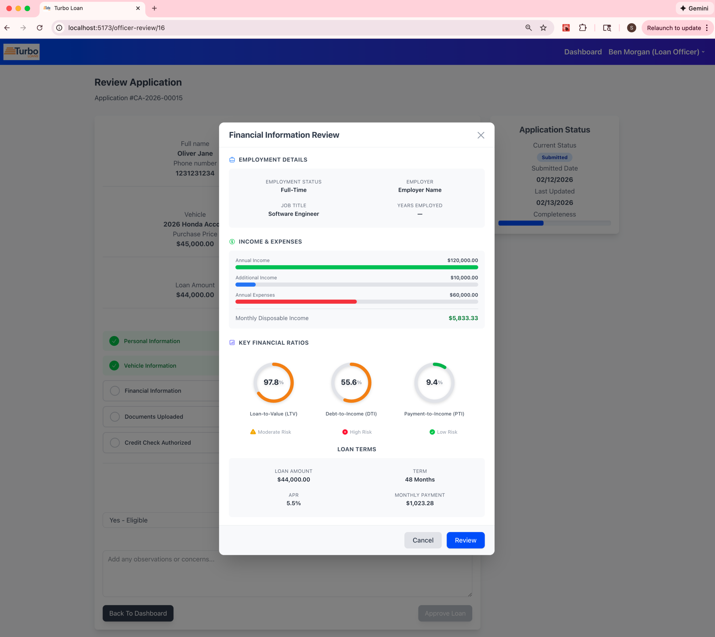Click the browser reload icon
Screen dimensions: 715x637
(40, 28)
